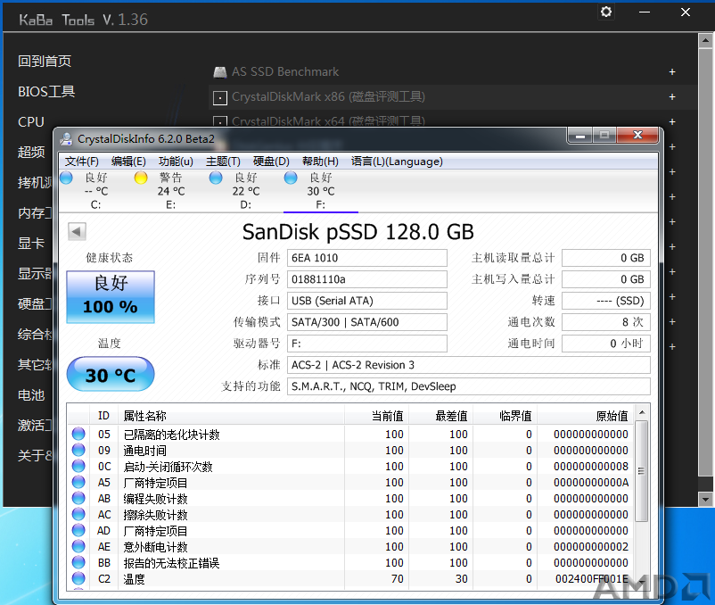
Task: Sort by 属性名称 column header
Action: click(231, 416)
